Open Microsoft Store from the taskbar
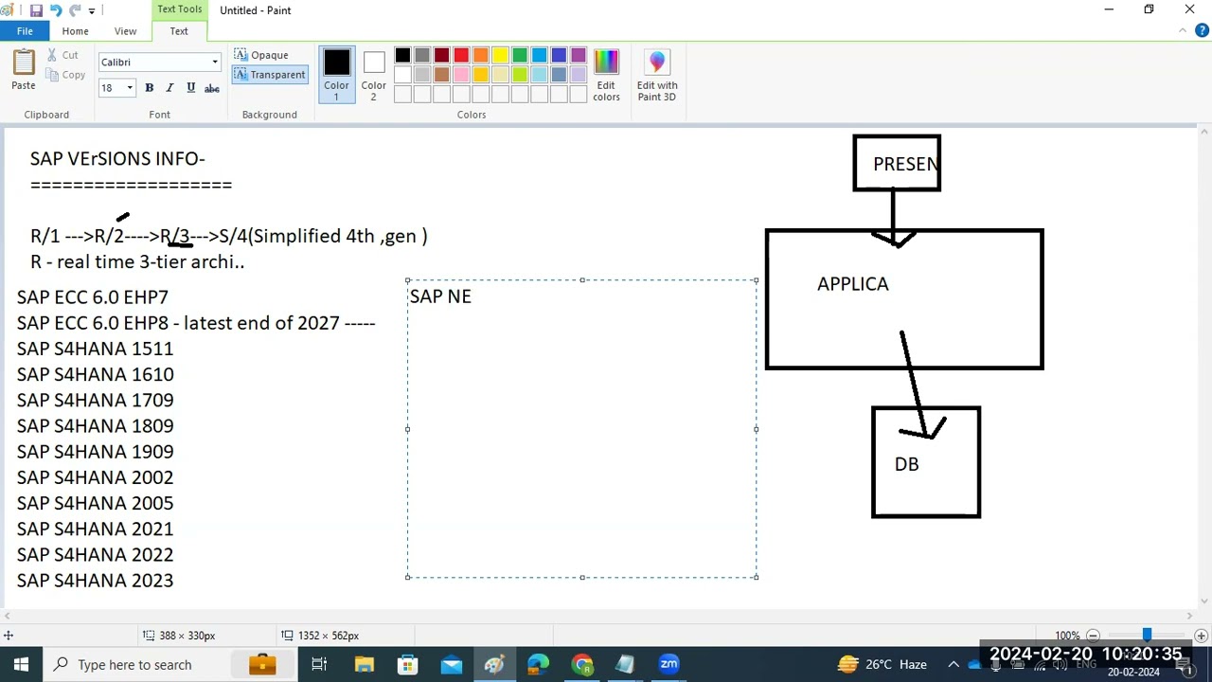 [407, 664]
